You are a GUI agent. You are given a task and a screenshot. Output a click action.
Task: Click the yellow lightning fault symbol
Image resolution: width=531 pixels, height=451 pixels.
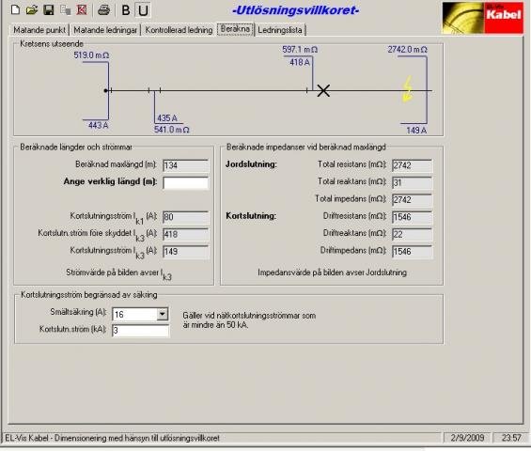(x=408, y=88)
